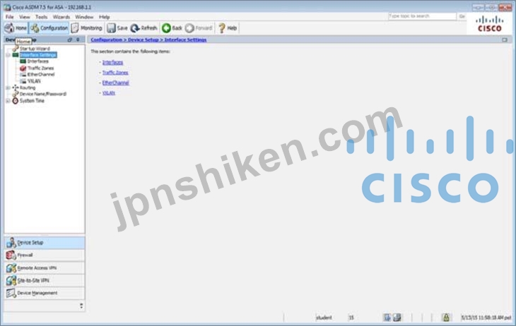
Task: Click the Configuration breadcrumb link
Action: [106, 40]
